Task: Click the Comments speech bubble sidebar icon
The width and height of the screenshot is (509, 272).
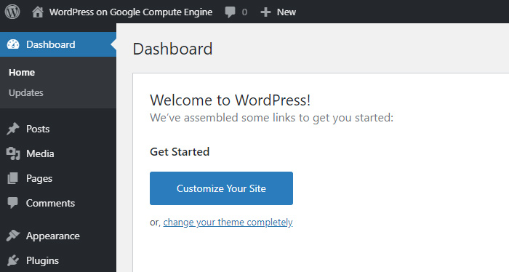Action: [x=12, y=203]
